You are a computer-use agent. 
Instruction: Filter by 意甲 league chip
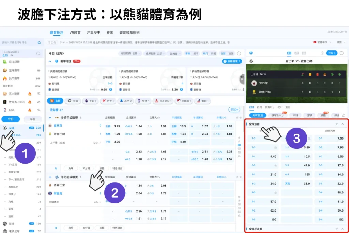[125, 101]
